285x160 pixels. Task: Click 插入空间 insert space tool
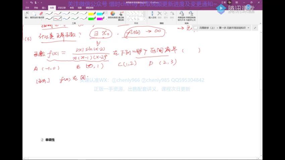[x=152, y=15]
